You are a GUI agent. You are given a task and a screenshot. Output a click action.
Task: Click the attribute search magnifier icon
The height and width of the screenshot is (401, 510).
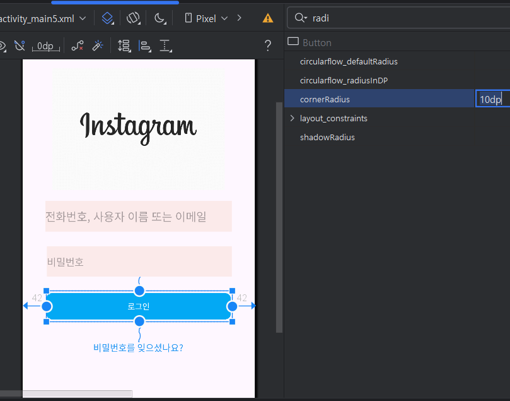click(301, 18)
